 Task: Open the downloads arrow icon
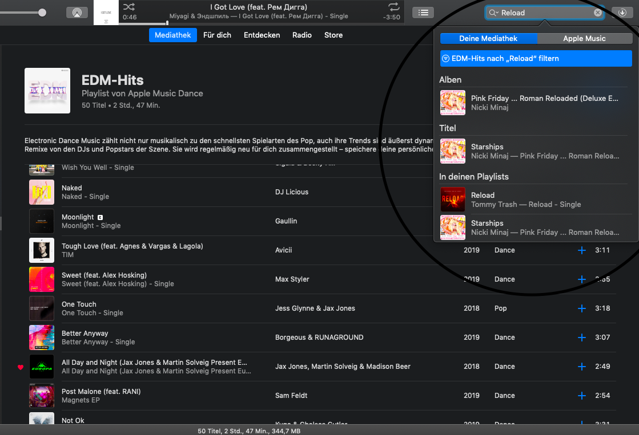click(x=622, y=13)
